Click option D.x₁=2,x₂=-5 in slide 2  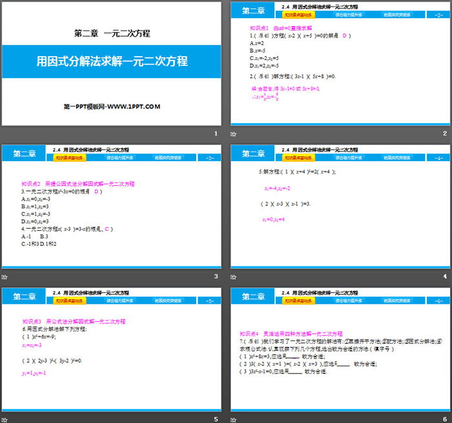click(x=264, y=66)
